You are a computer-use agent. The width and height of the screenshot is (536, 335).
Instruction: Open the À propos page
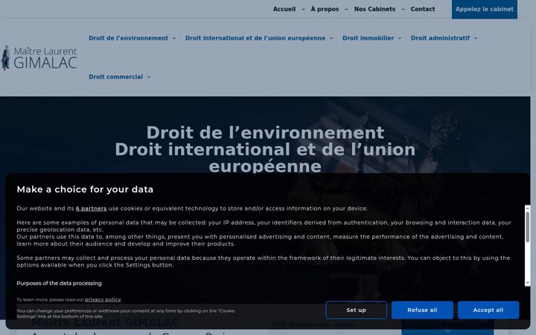(x=325, y=9)
